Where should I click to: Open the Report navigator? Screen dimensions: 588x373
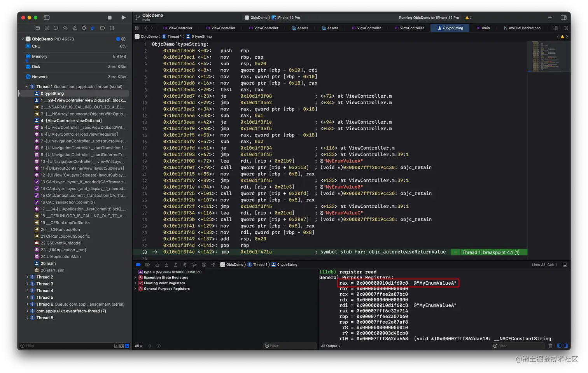[x=112, y=28]
